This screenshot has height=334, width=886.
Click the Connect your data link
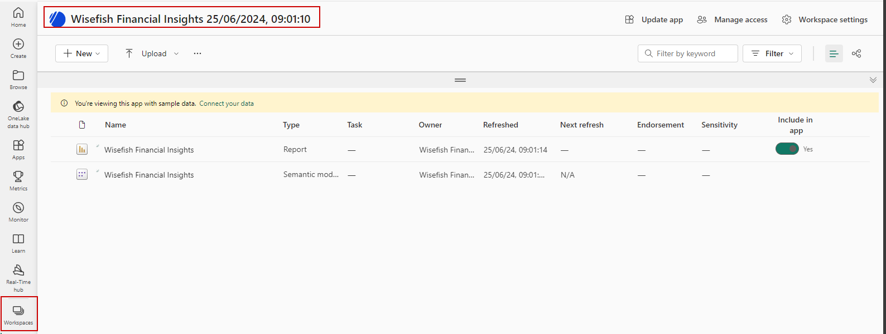click(x=227, y=104)
